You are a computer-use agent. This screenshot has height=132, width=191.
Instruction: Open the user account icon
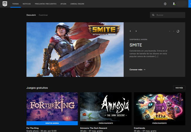174,4
